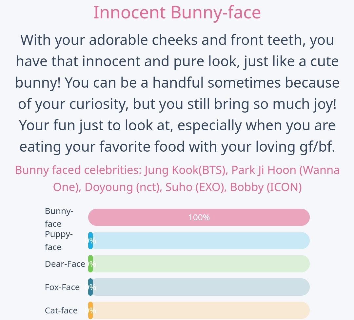Click the green 0% marker for Dear-Face
The image size is (354, 320).
point(90,264)
